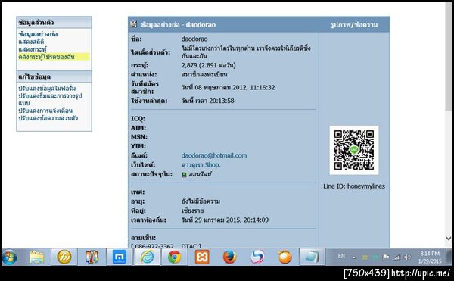Launch Adobe Fireworks from the taskbar

click(64, 257)
